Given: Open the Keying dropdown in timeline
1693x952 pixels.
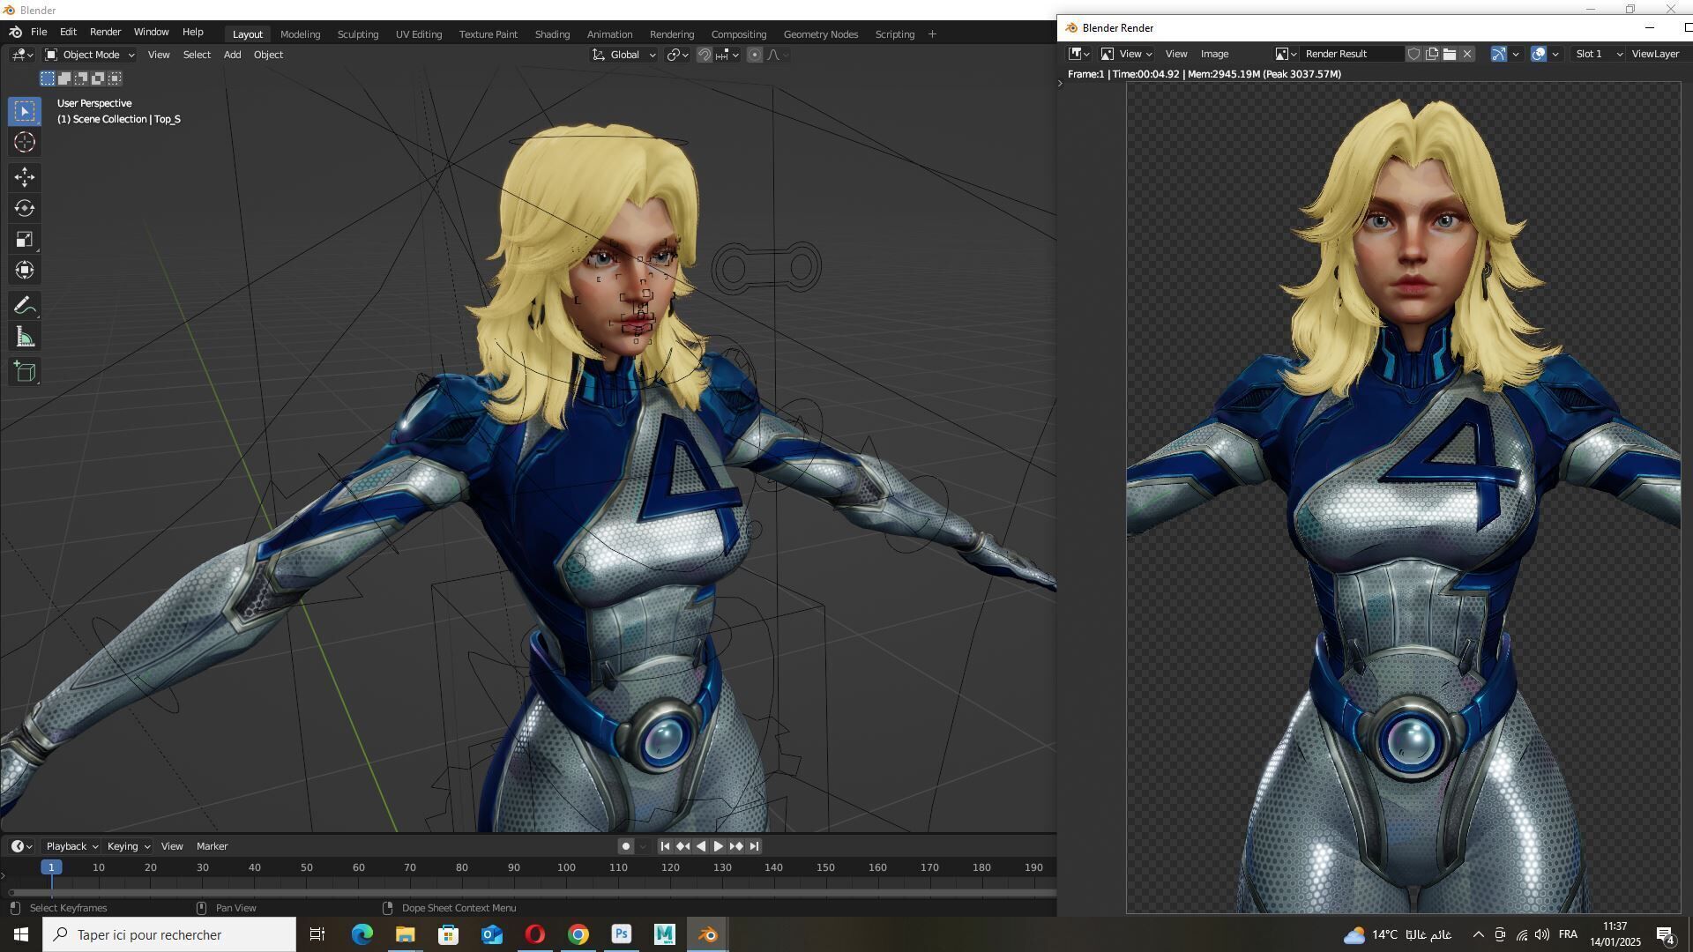Looking at the screenshot, I should click(x=128, y=847).
